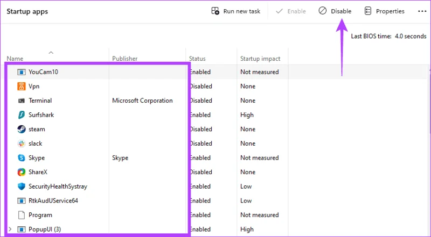Viewport: 431px width, 237px height.
Task: Select the PopupUI (3) entry name
Action: (x=45, y=229)
